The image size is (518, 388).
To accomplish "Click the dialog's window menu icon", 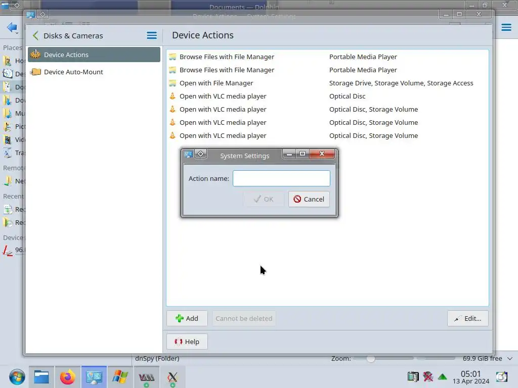I will click(188, 155).
